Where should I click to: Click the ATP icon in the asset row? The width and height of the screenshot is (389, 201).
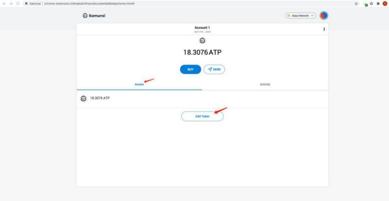pyautogui.click(x=84, y=98)
